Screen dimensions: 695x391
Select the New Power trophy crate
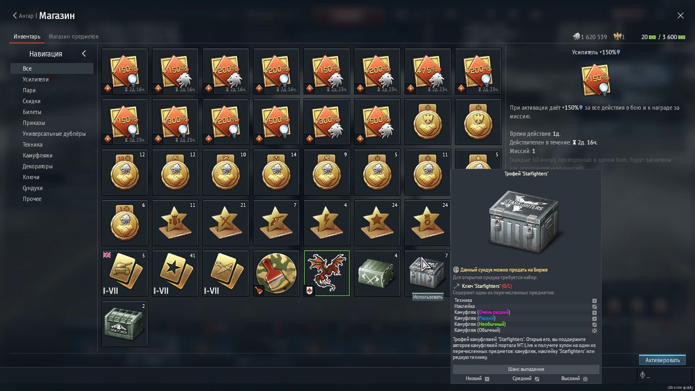click(x=124, y=324)
